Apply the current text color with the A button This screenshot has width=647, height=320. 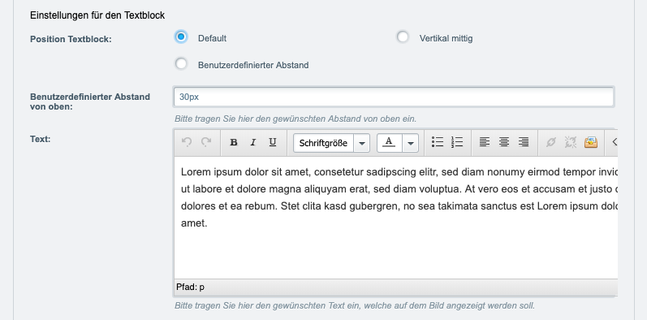coord(390,143)
